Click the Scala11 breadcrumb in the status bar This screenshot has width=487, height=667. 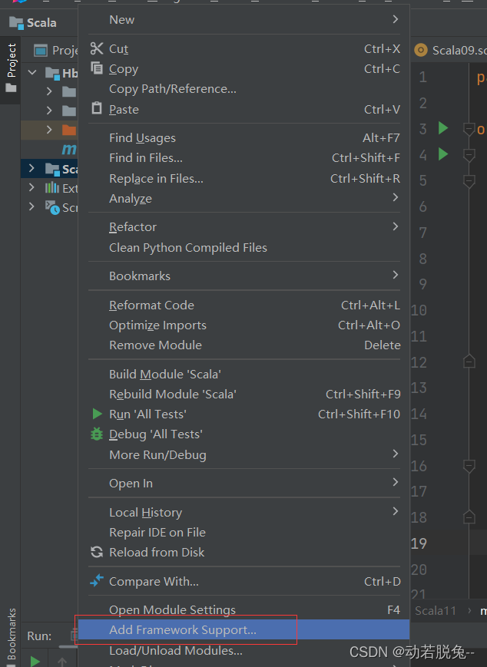point(434,610)
